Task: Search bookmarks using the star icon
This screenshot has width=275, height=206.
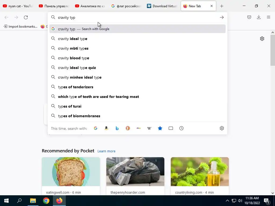Action: [160, 128]
